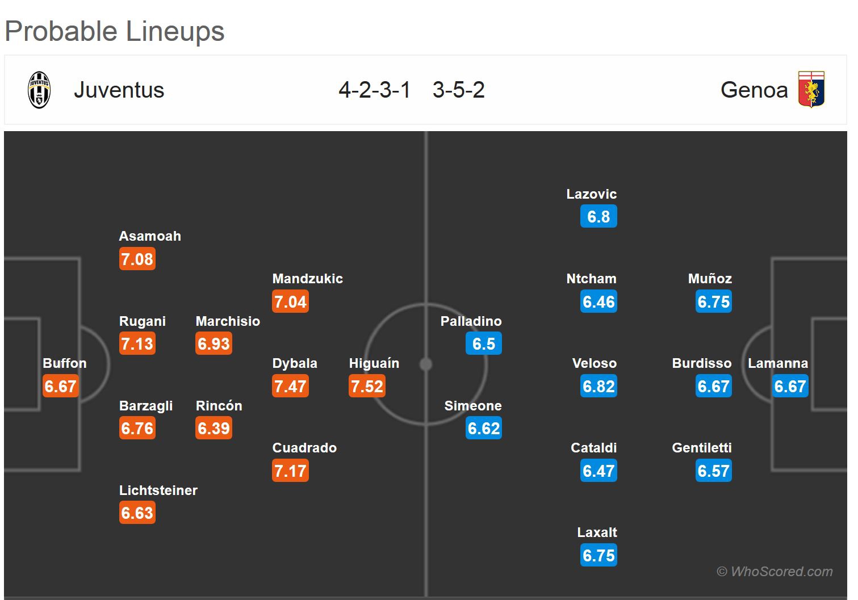Image resolution: width=858 pixels, height=600 pixels.
Task: Click the Genoa club crest icon
Action: pyautogui.click(x=811, y=90)
